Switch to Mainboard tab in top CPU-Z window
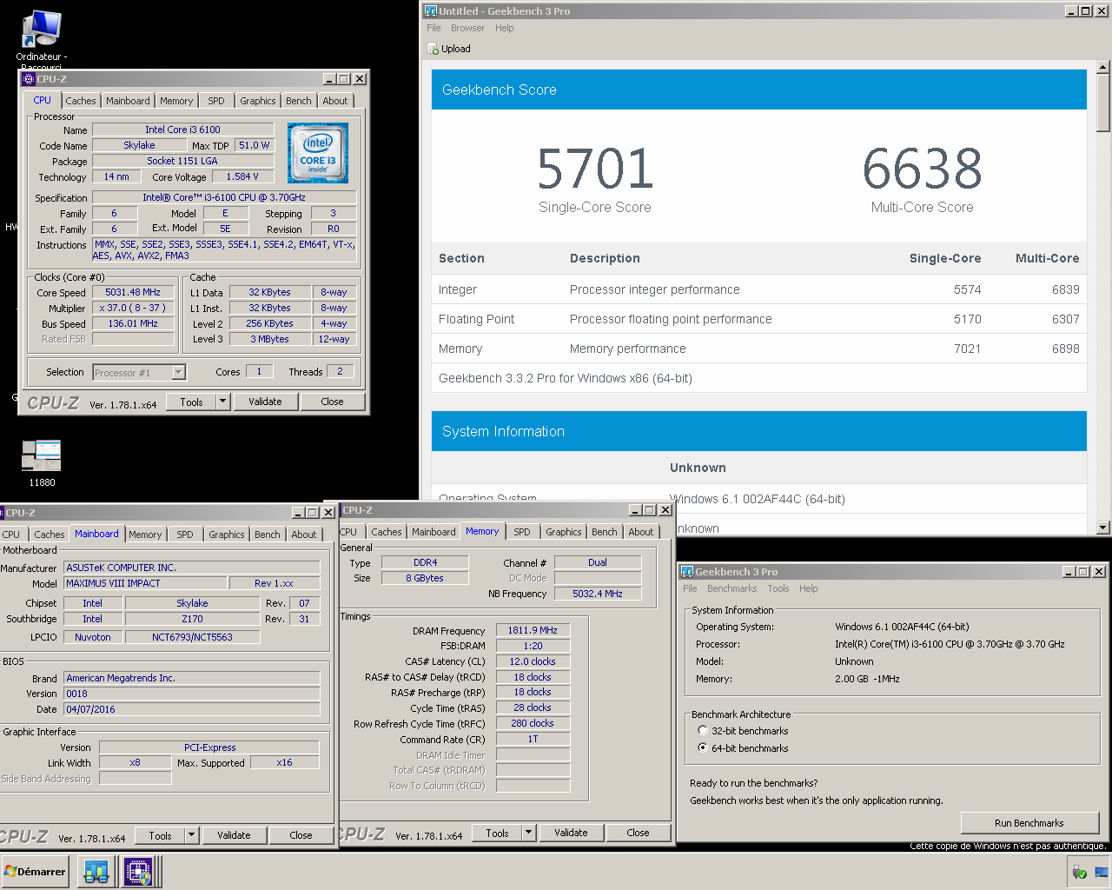1112x890 pixels. [128, 101]
